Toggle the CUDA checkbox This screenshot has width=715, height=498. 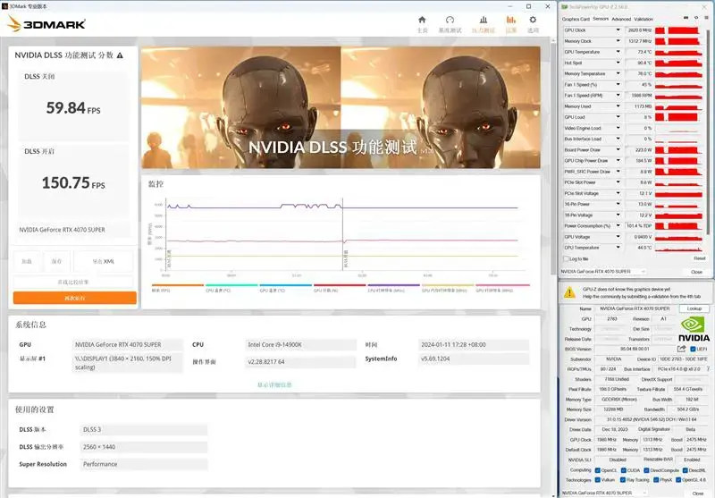click(x=623, y=470)
